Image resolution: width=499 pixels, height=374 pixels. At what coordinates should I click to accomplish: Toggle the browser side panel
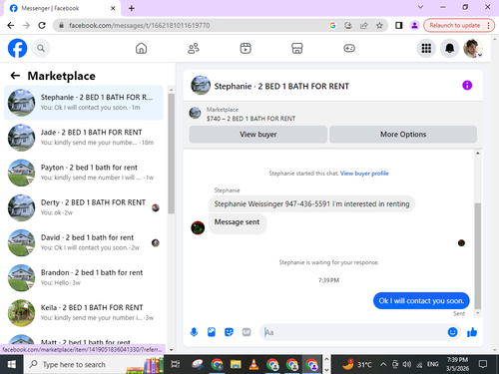[398, 26]
